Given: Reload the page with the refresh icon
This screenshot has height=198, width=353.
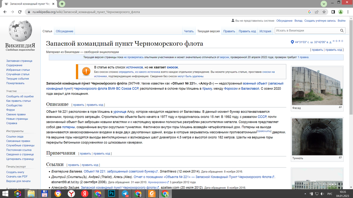Looking at the screenshot, I should (x=20, y=12).
